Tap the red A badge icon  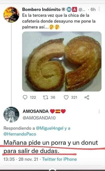point(75,9)
